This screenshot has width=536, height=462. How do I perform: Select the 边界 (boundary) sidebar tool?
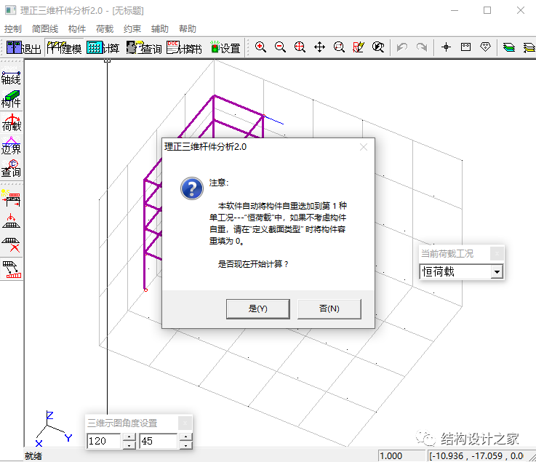11,146
